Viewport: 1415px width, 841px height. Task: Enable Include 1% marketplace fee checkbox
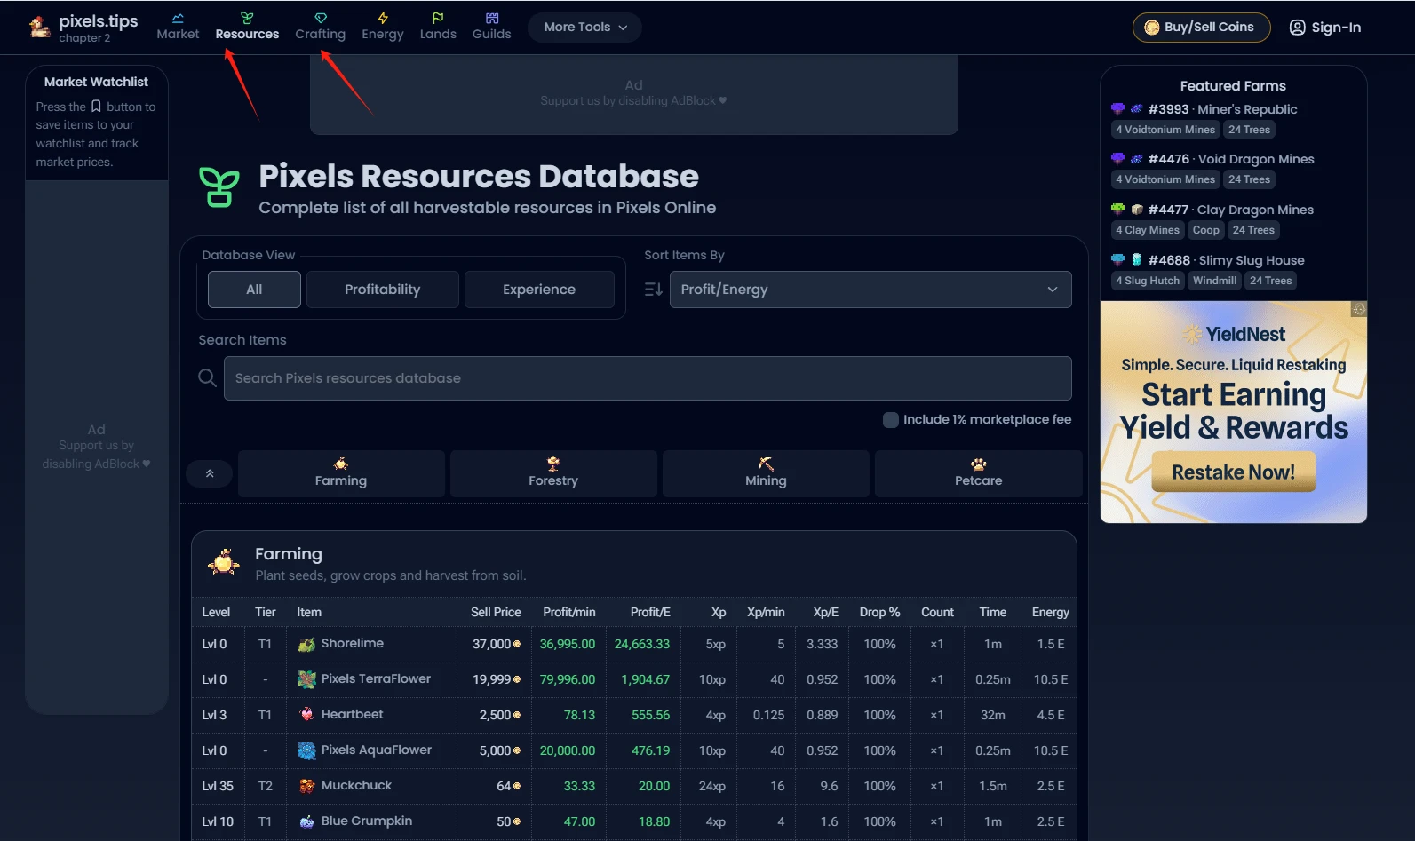890,420
